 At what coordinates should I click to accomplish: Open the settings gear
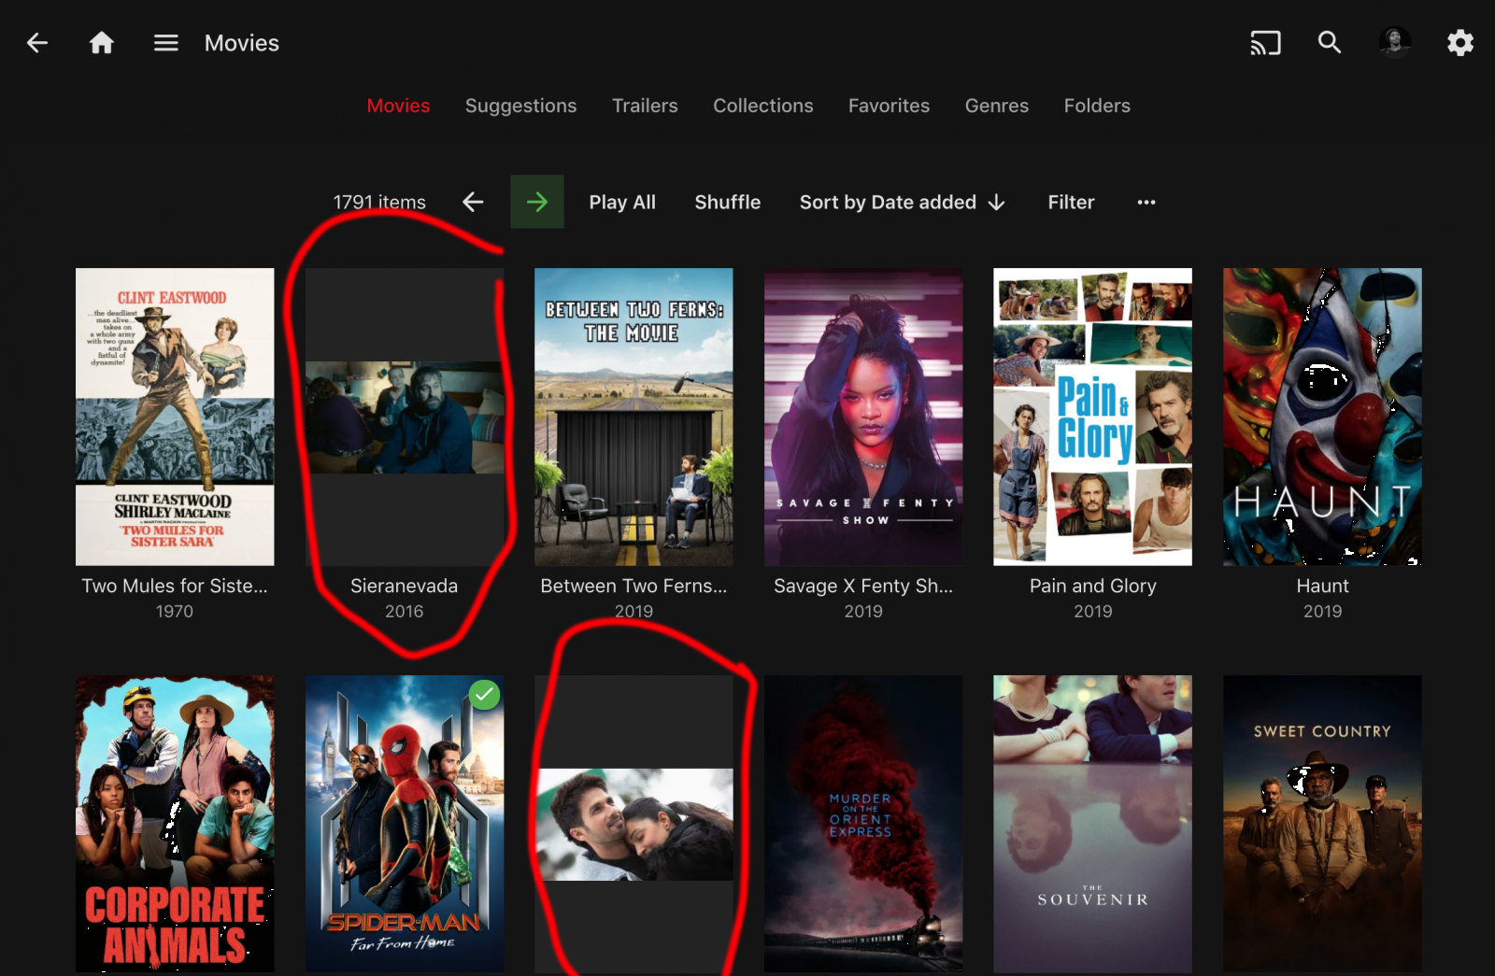coord(1460,43)
